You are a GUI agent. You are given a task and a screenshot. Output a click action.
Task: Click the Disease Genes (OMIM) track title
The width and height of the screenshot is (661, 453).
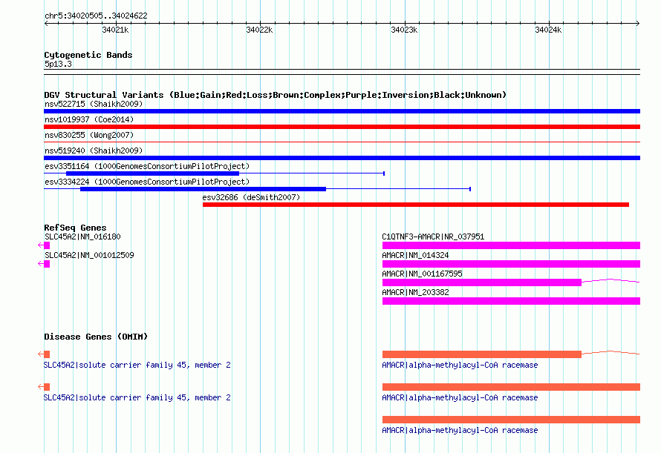pos(96,337)
